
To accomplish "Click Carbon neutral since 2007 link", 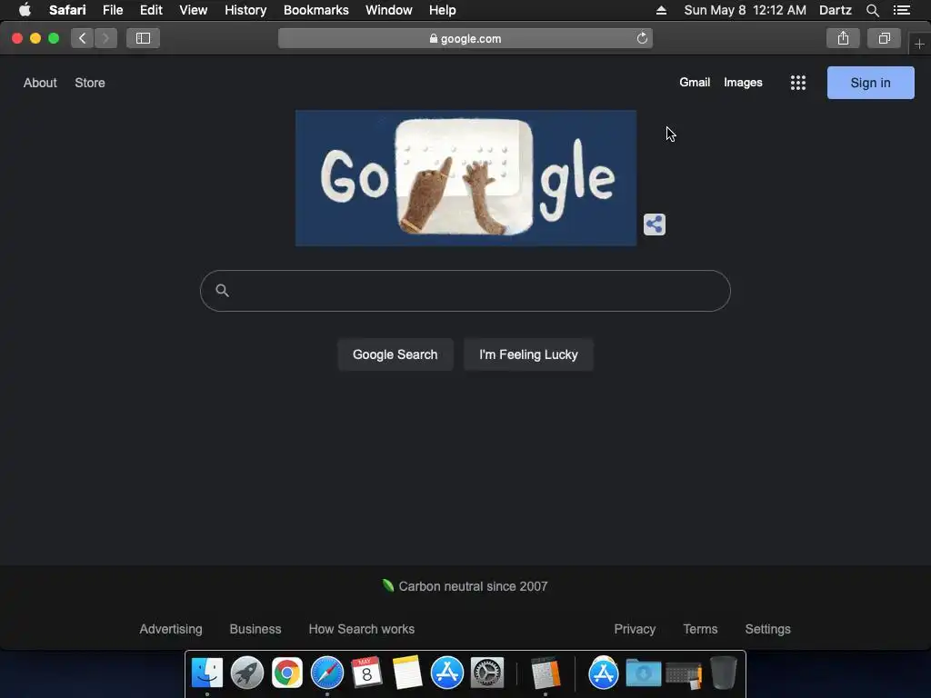I will 465,586.
